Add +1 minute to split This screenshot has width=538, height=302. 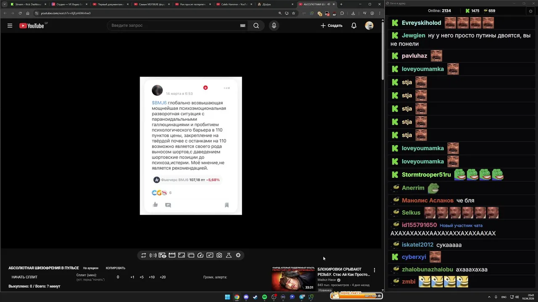(132, 277)
